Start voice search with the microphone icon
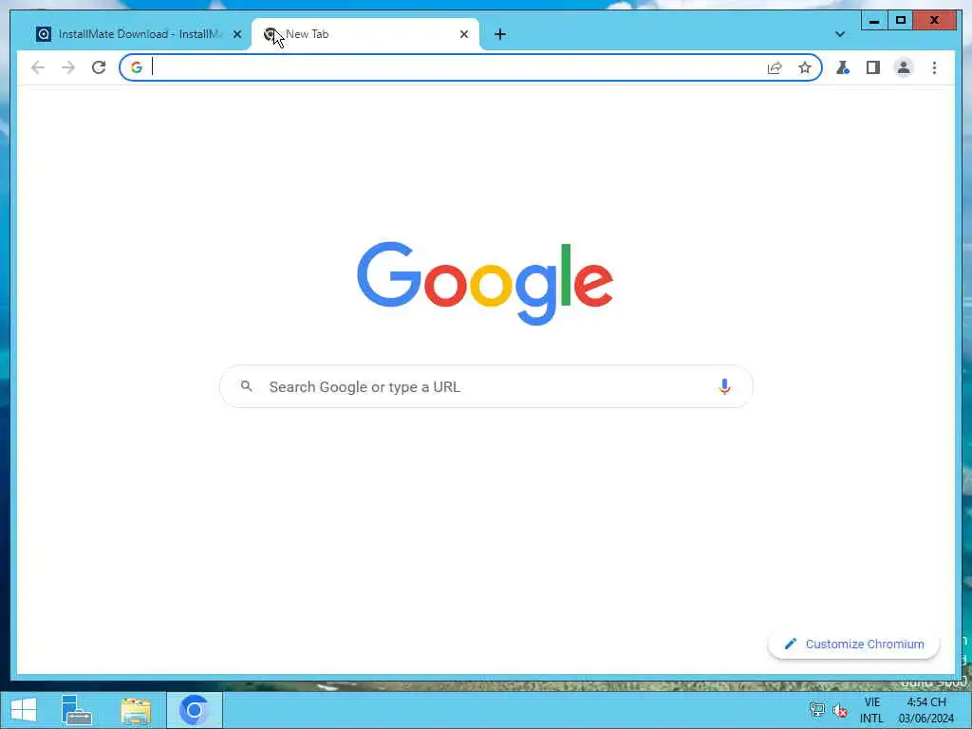The image size is (972, 729). pyautogui.click(x=724, y=386)
